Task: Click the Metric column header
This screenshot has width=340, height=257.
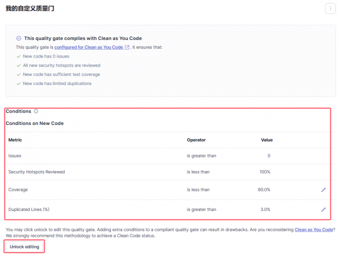Action: click(x=15, y=140)
